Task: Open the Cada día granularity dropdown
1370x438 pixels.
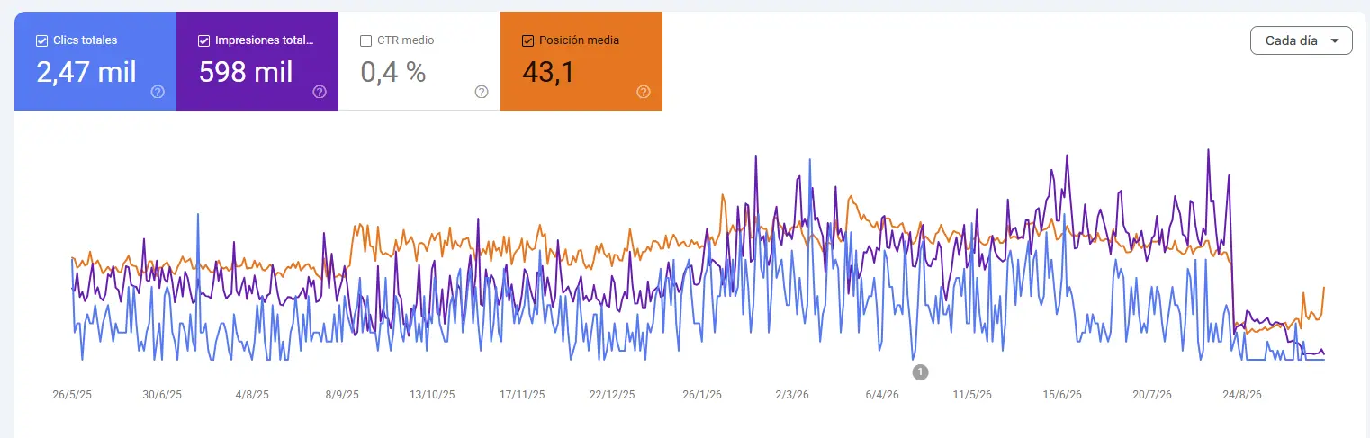Action: (x=1301, y=40)
